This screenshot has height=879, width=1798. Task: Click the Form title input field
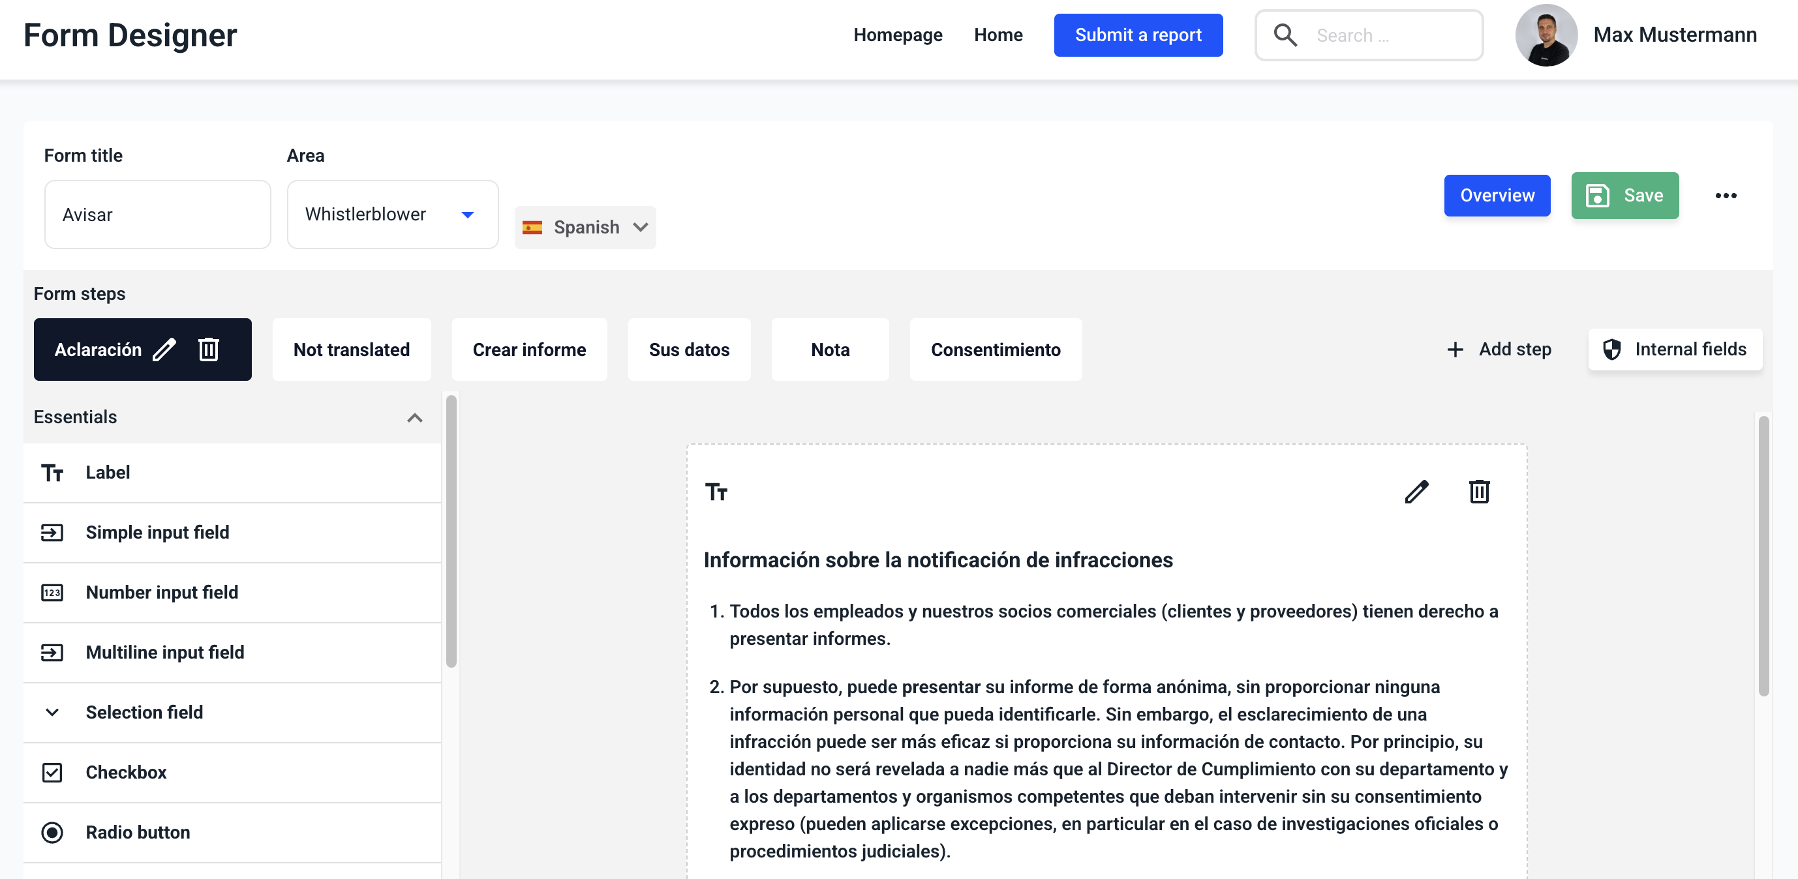pyautogui.click(x=158, y=214)
